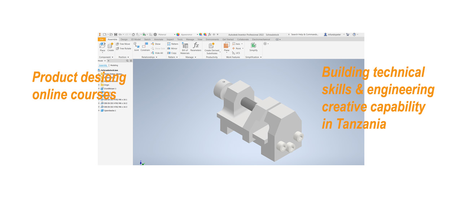Select the Joint tool

(136, 46)
